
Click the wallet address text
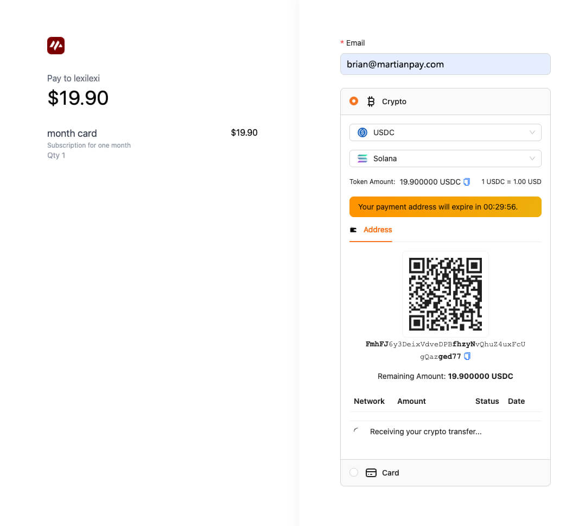pyautogui.click(x=445, y=344)
